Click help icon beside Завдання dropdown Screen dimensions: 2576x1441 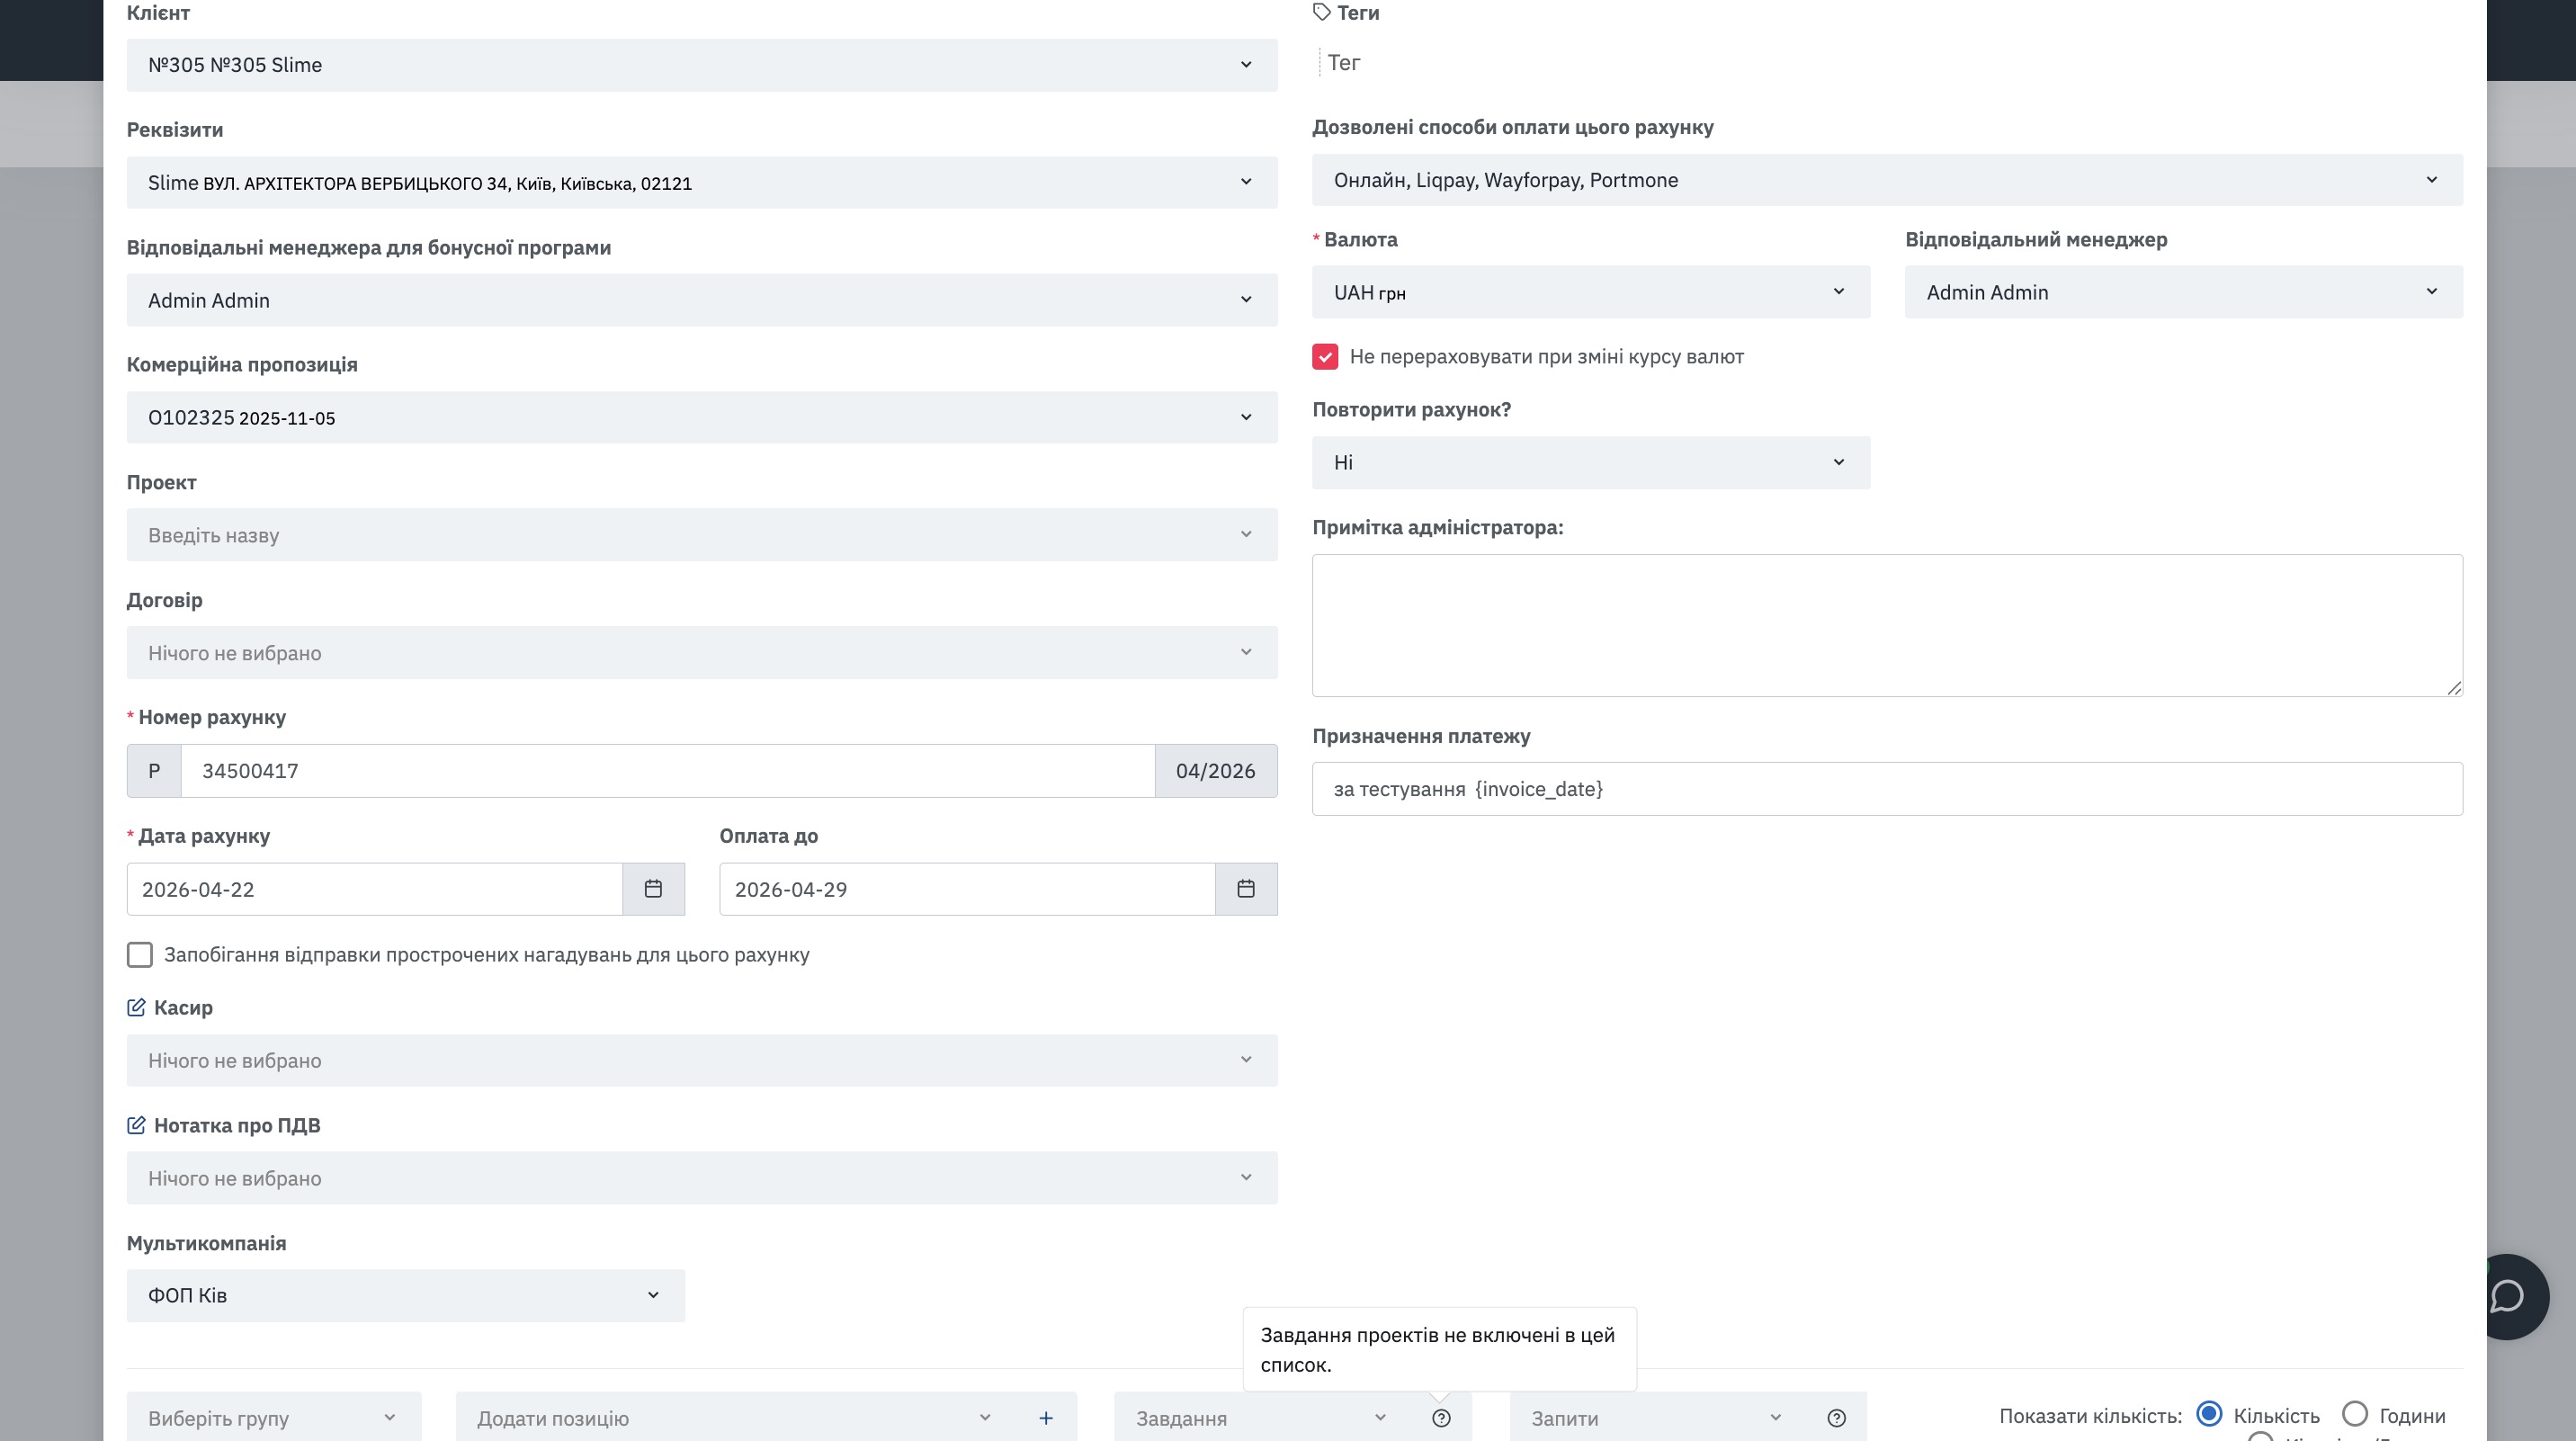1440,1417
